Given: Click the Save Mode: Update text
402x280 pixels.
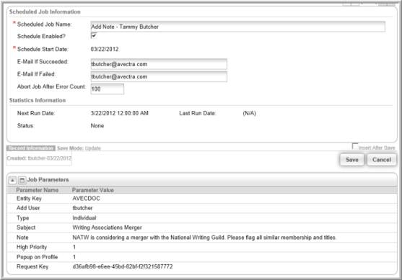Looking at the screenshot, I should pos(79,148).
